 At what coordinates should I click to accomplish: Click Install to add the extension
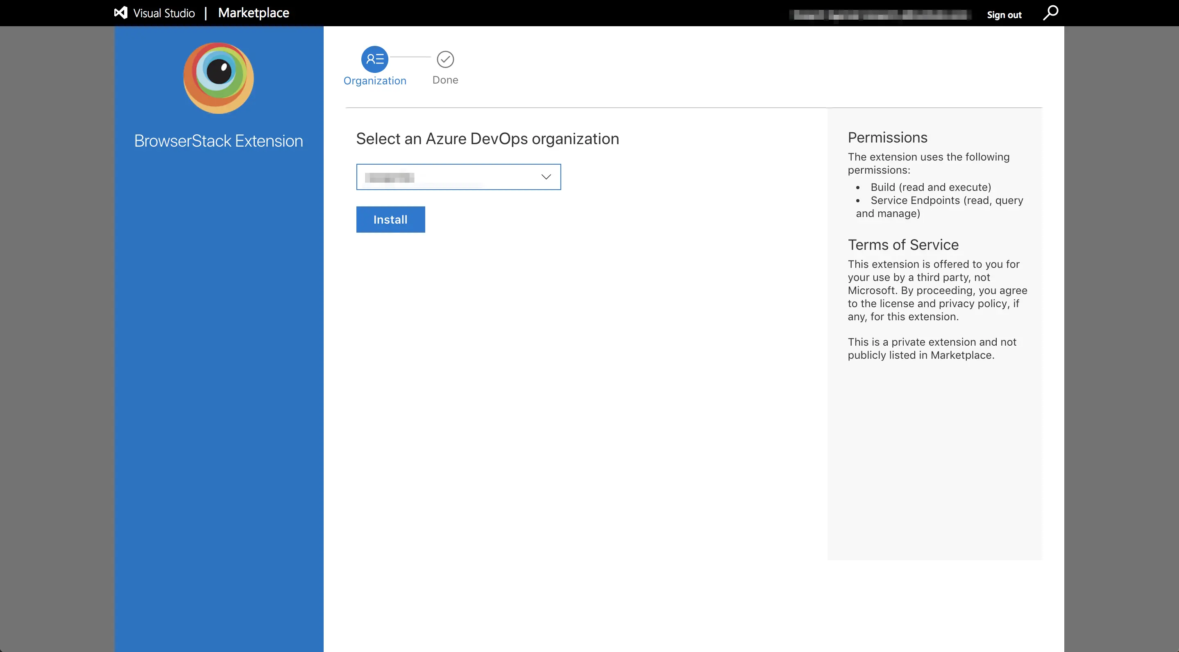click(x=390, y=219)
